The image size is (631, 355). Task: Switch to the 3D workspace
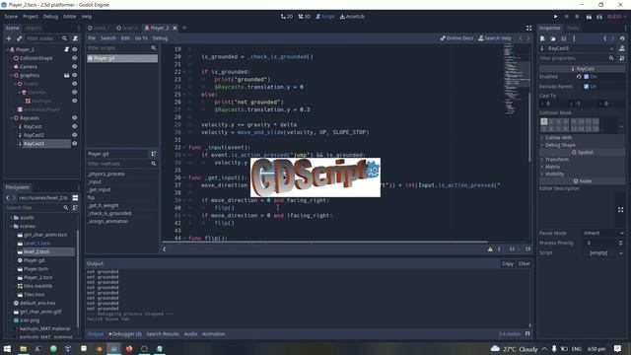(x=305, y=17)
